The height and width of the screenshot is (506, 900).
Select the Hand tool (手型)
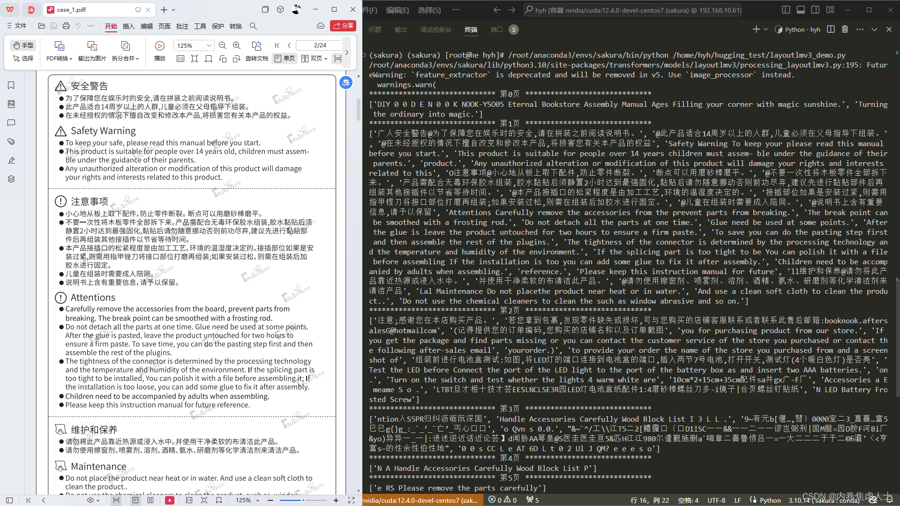pos(23,45)
